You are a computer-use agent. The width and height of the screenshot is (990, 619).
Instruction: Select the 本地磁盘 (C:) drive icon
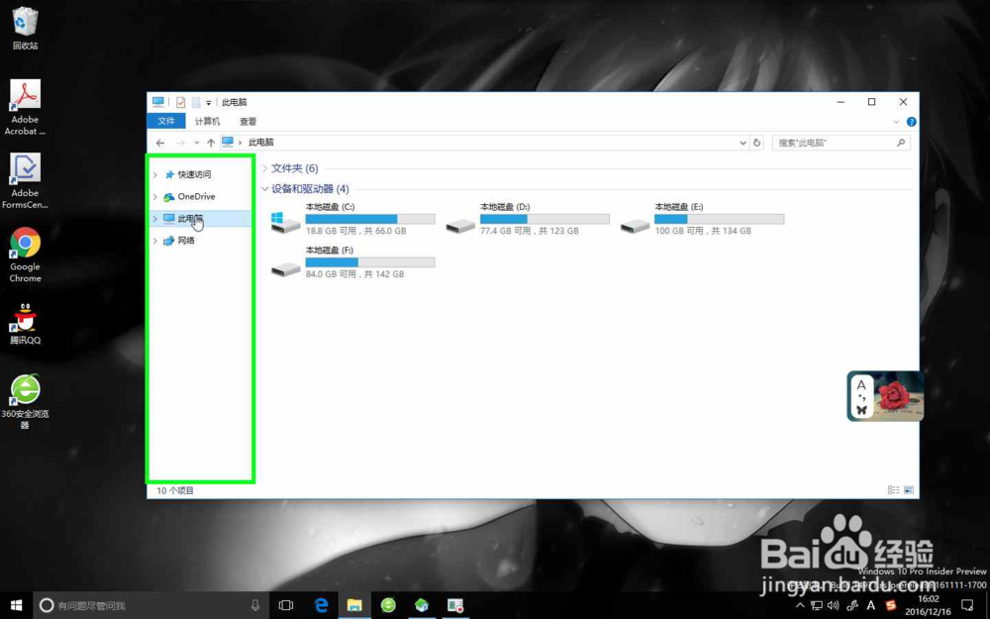pyautogui.click(x=285, y=222)
